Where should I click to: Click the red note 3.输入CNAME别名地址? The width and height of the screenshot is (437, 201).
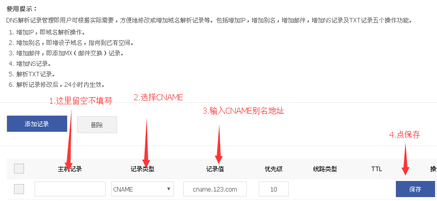(x=243, y=111)
